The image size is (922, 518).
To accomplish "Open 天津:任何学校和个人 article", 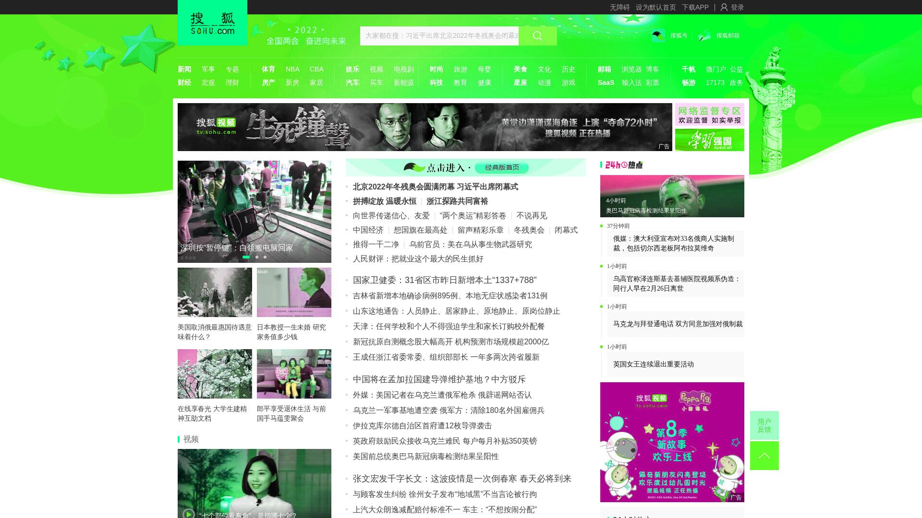I will (449, 327).
